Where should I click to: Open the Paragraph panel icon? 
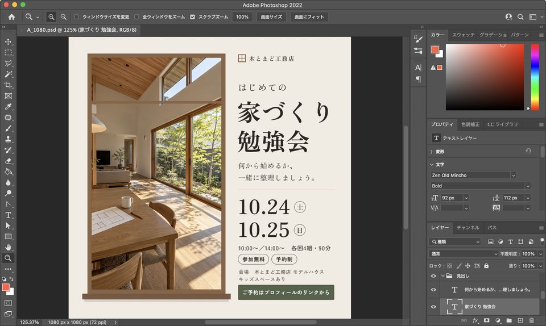(x=418, y=80)
